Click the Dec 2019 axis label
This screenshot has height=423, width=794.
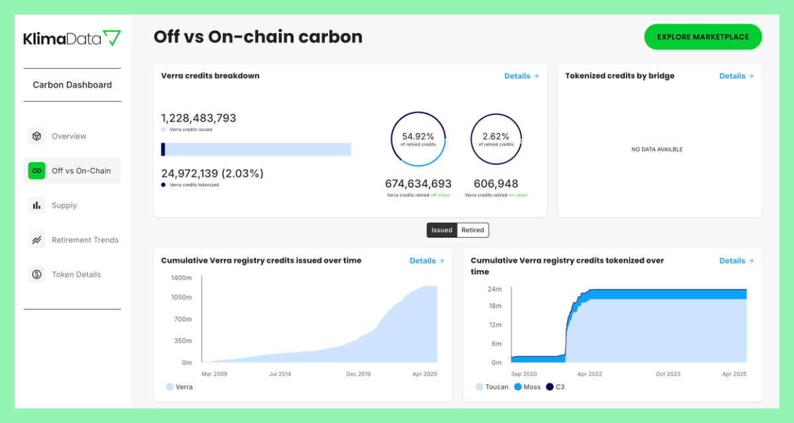[360, 374]
